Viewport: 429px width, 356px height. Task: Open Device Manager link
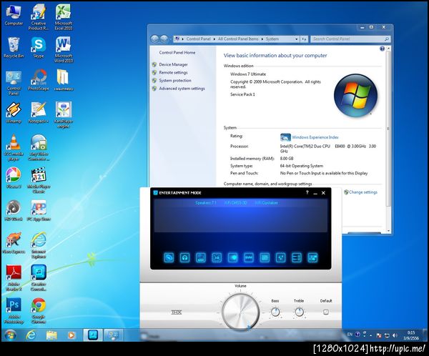point(173,64)
